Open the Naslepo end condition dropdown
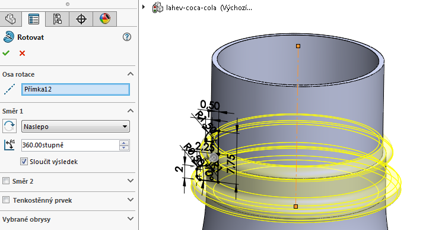 pyautogui.click(x=75, y=127)
